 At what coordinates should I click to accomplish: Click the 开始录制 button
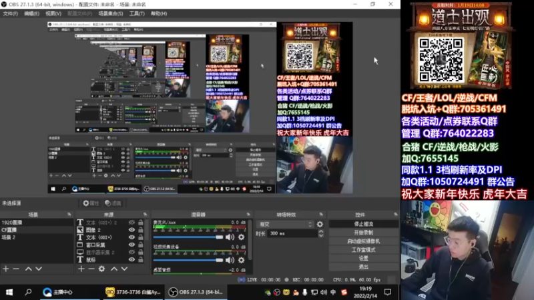(x=363, y=233)
